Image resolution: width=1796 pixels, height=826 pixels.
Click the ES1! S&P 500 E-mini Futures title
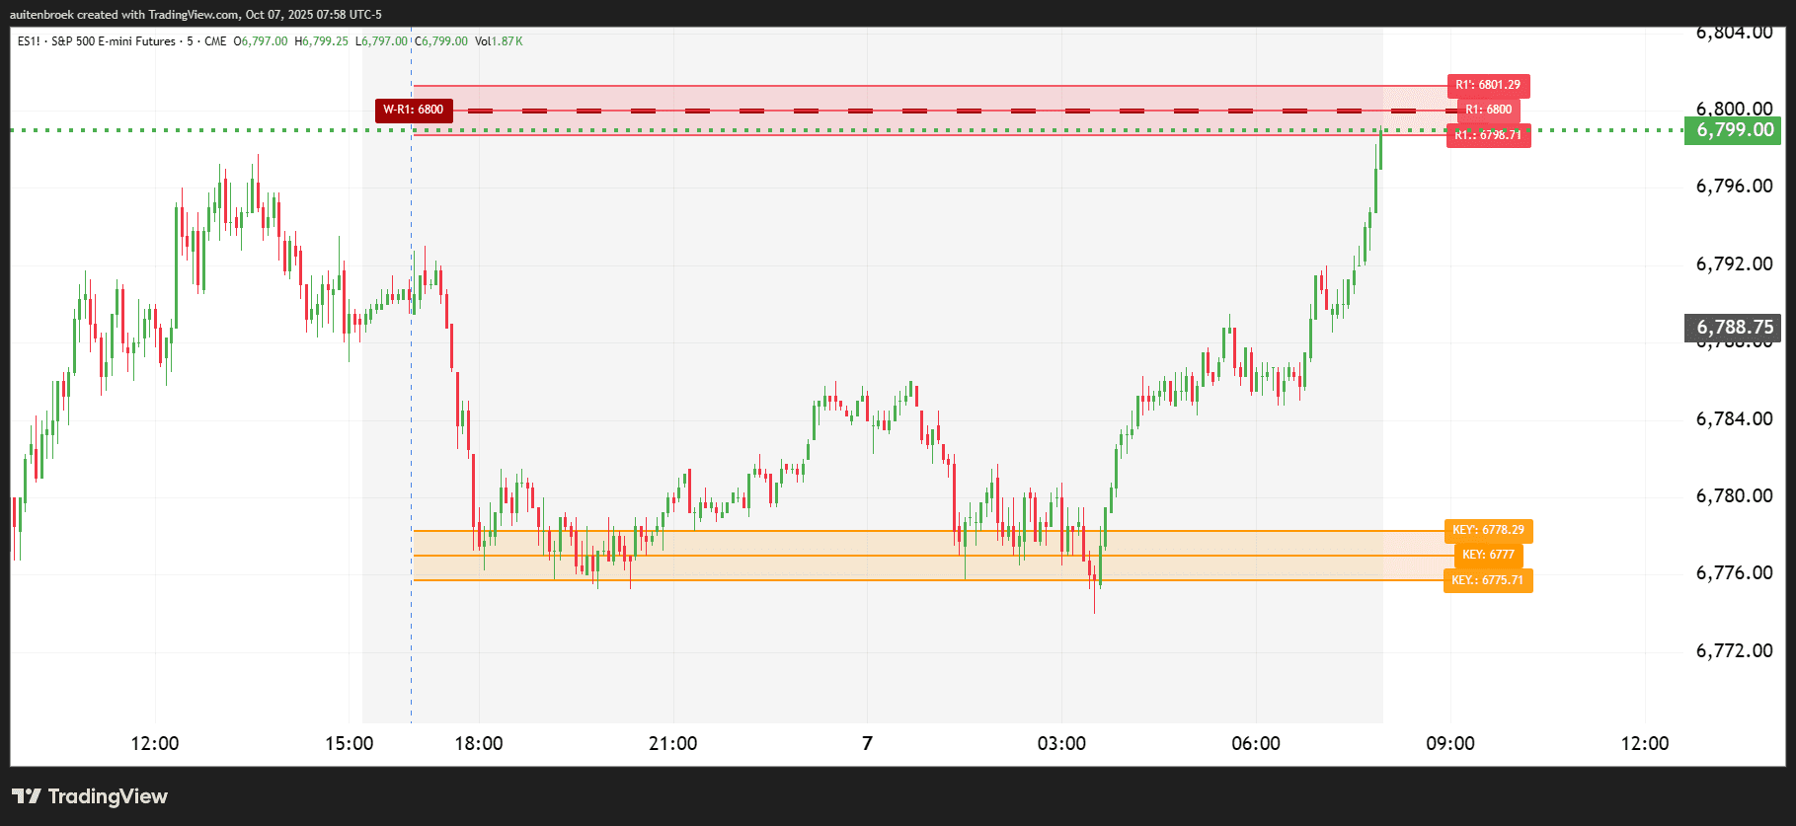pyautogui.click(x=97, y=41)
